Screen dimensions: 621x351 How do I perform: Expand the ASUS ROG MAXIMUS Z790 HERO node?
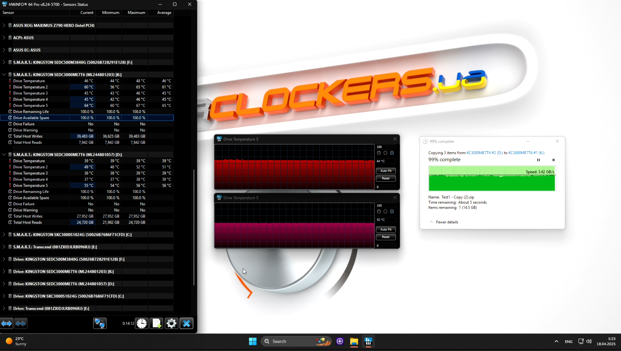click(x=4, y=25)
